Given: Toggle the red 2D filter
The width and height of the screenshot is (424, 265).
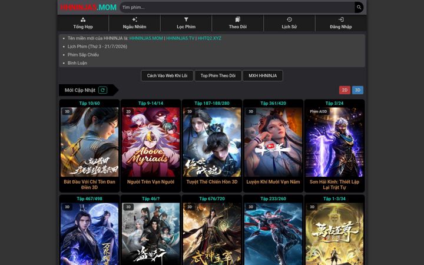Looking at the screenshot, I should [344, 90].
